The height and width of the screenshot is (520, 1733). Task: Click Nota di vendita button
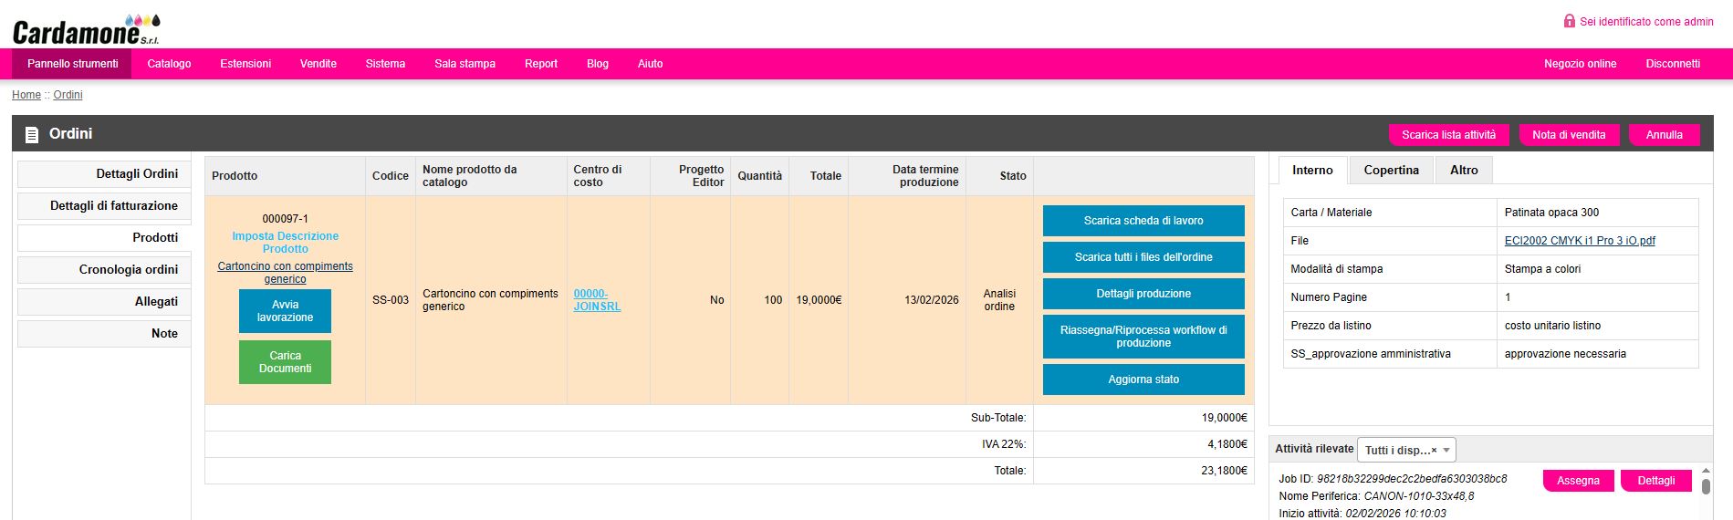1569,135
